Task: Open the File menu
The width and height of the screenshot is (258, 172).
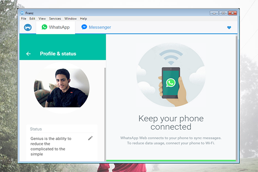Action: [x=24, y=18]
